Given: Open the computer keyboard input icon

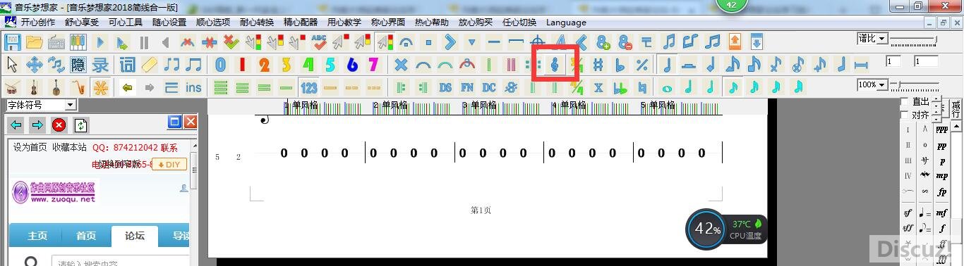Looking at the screenshot, I should [56, 42].
